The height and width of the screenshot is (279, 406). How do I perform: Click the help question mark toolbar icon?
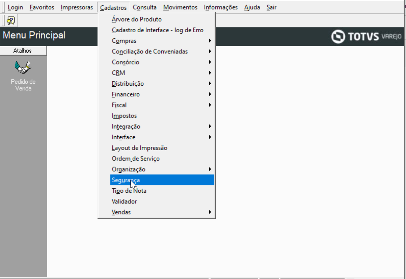(11, 20)
